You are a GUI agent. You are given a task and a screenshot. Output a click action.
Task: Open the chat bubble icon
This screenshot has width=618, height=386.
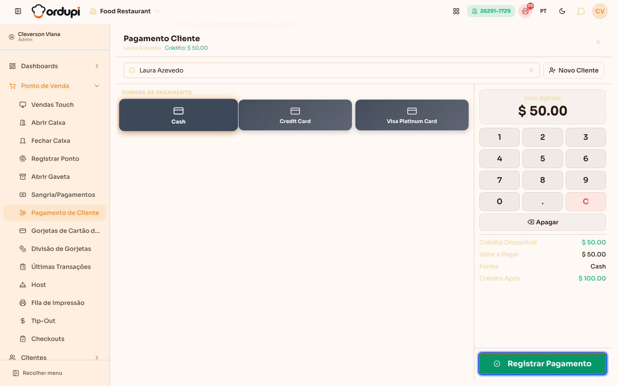click(x=581, y=11)
